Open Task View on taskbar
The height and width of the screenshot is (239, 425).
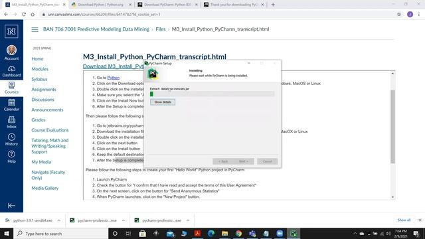[x=128, y=233]
